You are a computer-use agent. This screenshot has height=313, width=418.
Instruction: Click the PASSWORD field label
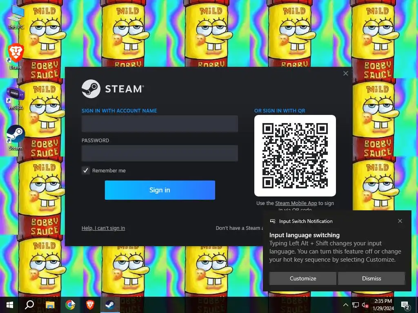[95, 140]
